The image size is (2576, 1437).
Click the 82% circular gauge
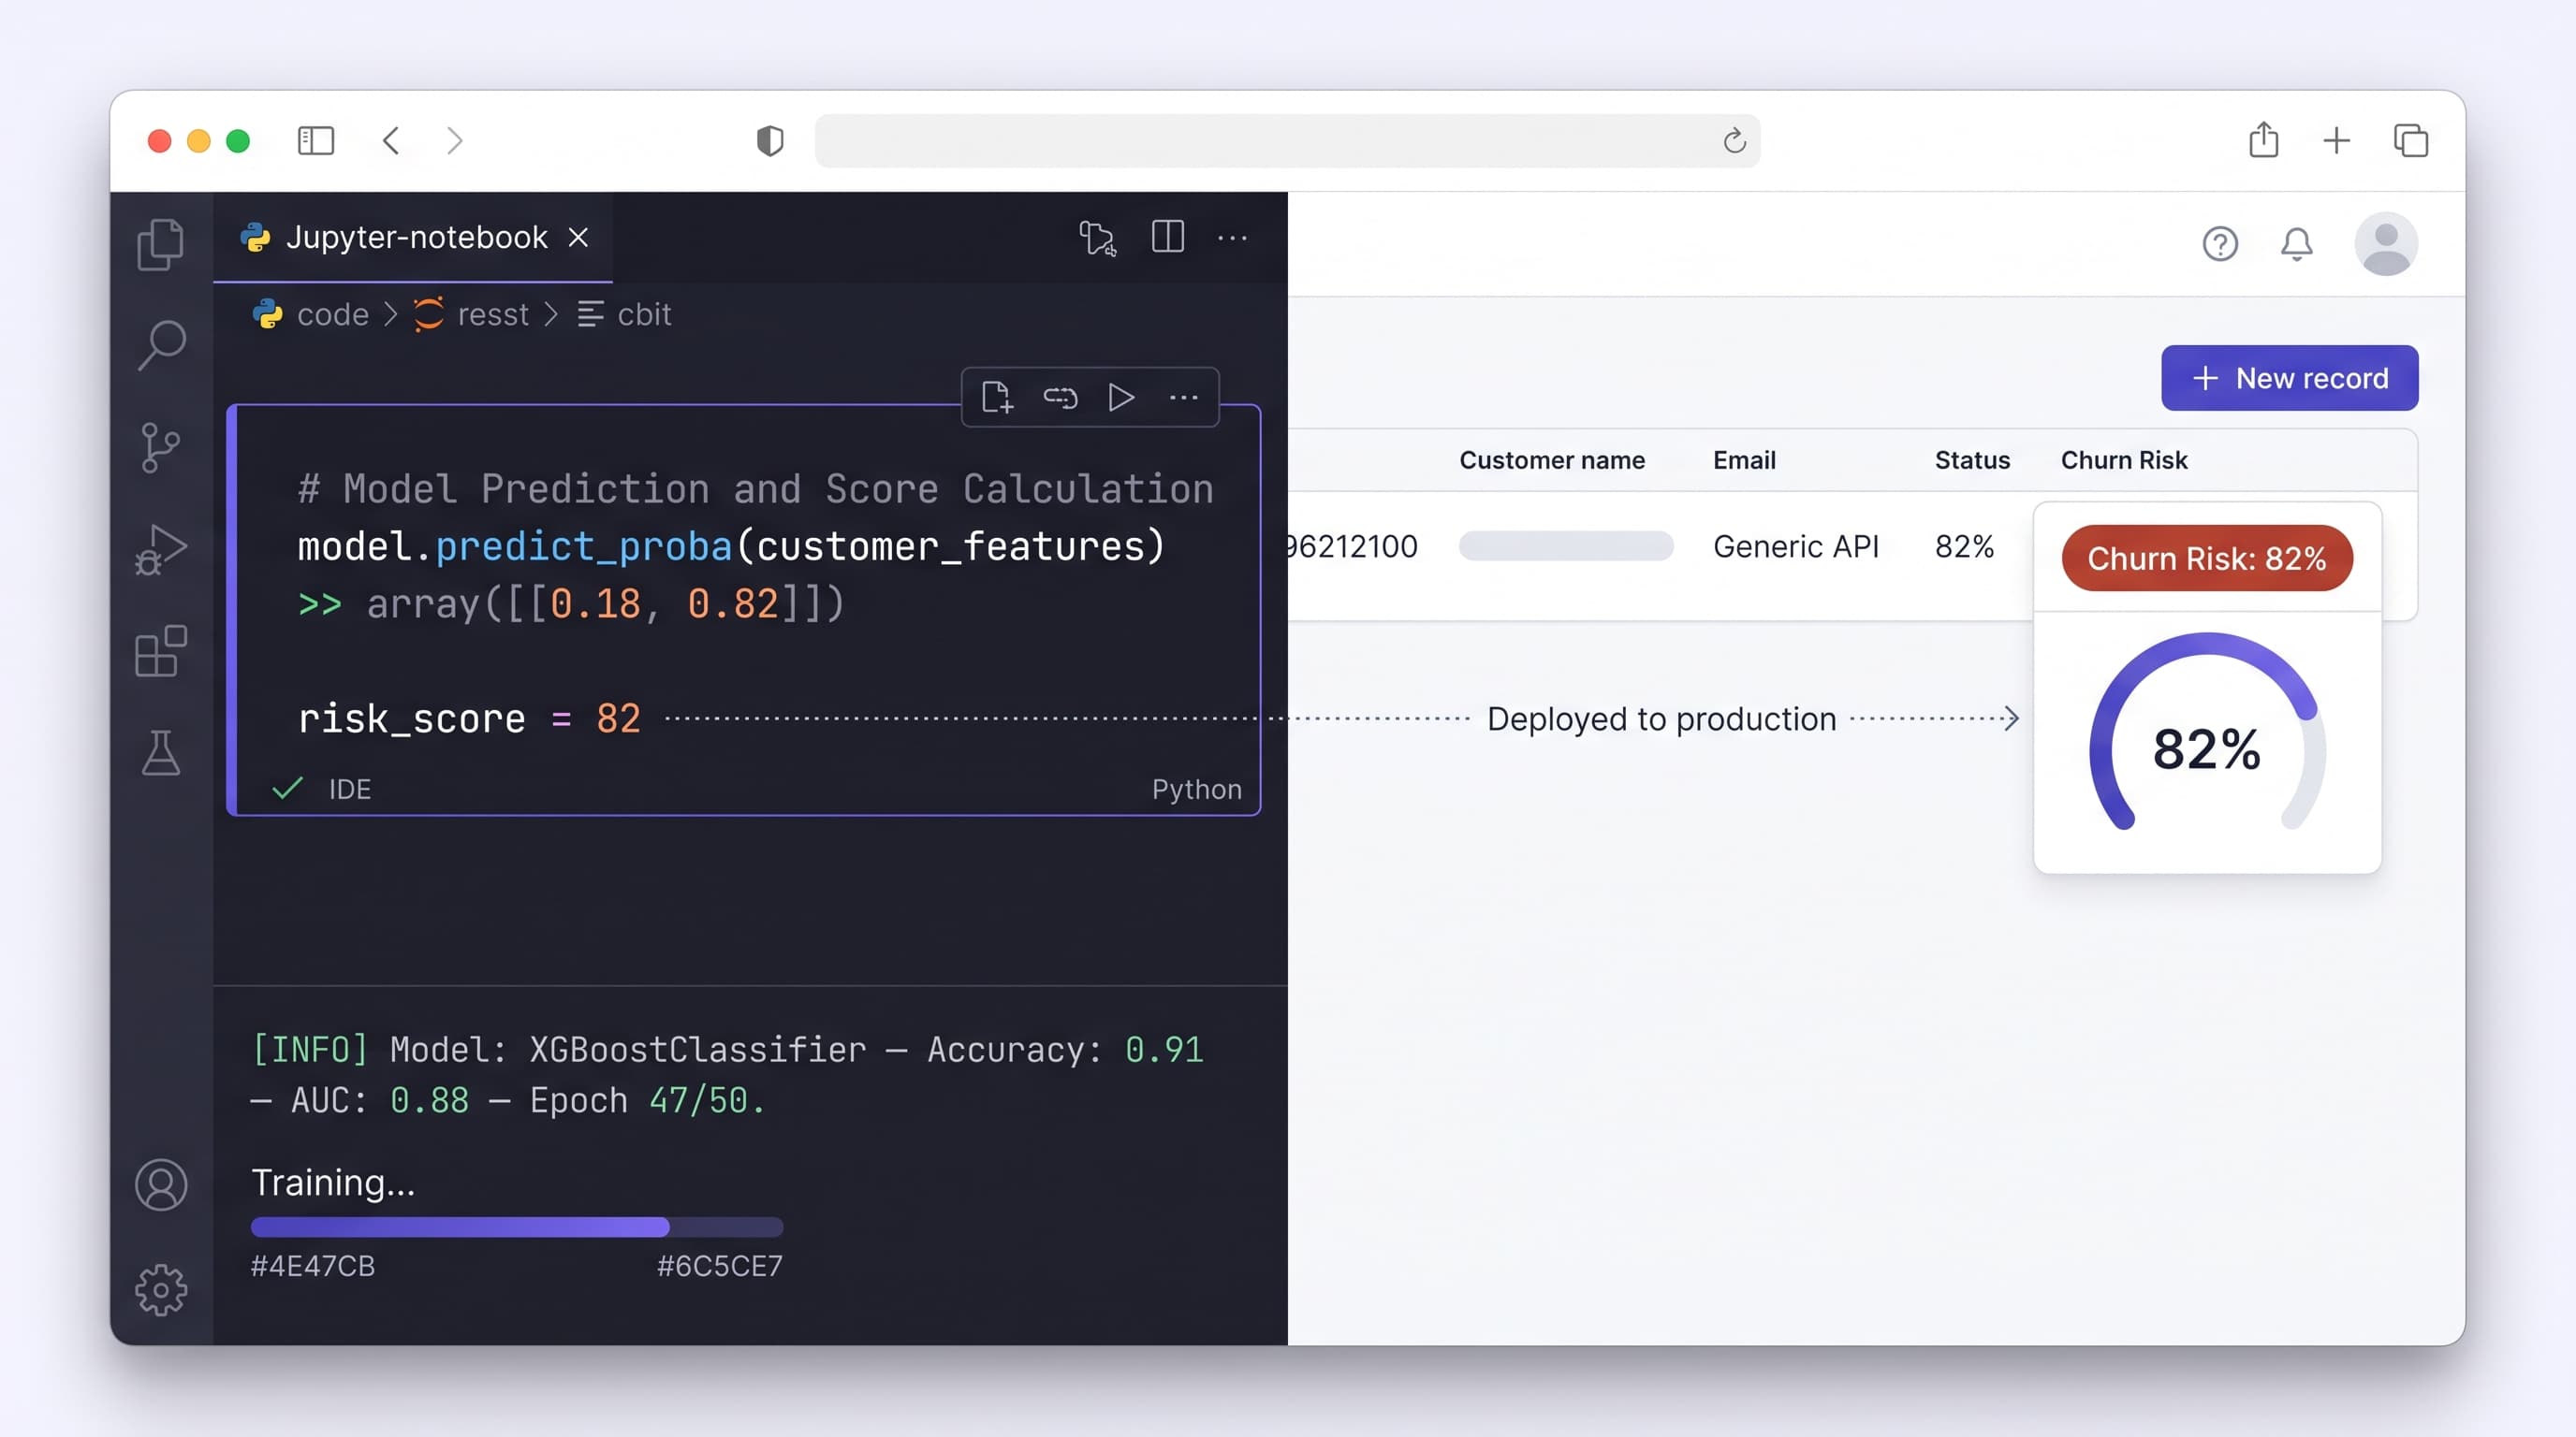click(x=2206, y=733)
